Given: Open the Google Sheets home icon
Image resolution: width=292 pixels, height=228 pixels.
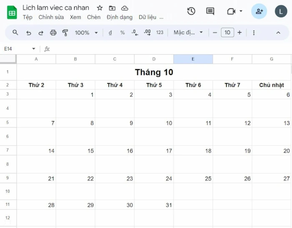Looking at the screenshot, I should pyautogui.click(x=12, y=12).
